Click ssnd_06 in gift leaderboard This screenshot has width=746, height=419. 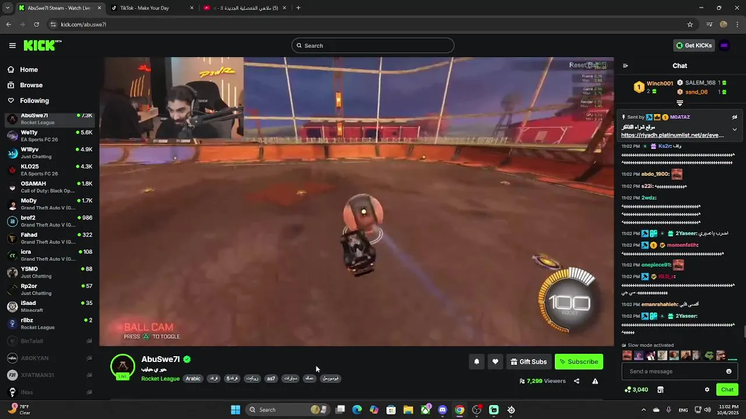point(696,92)
